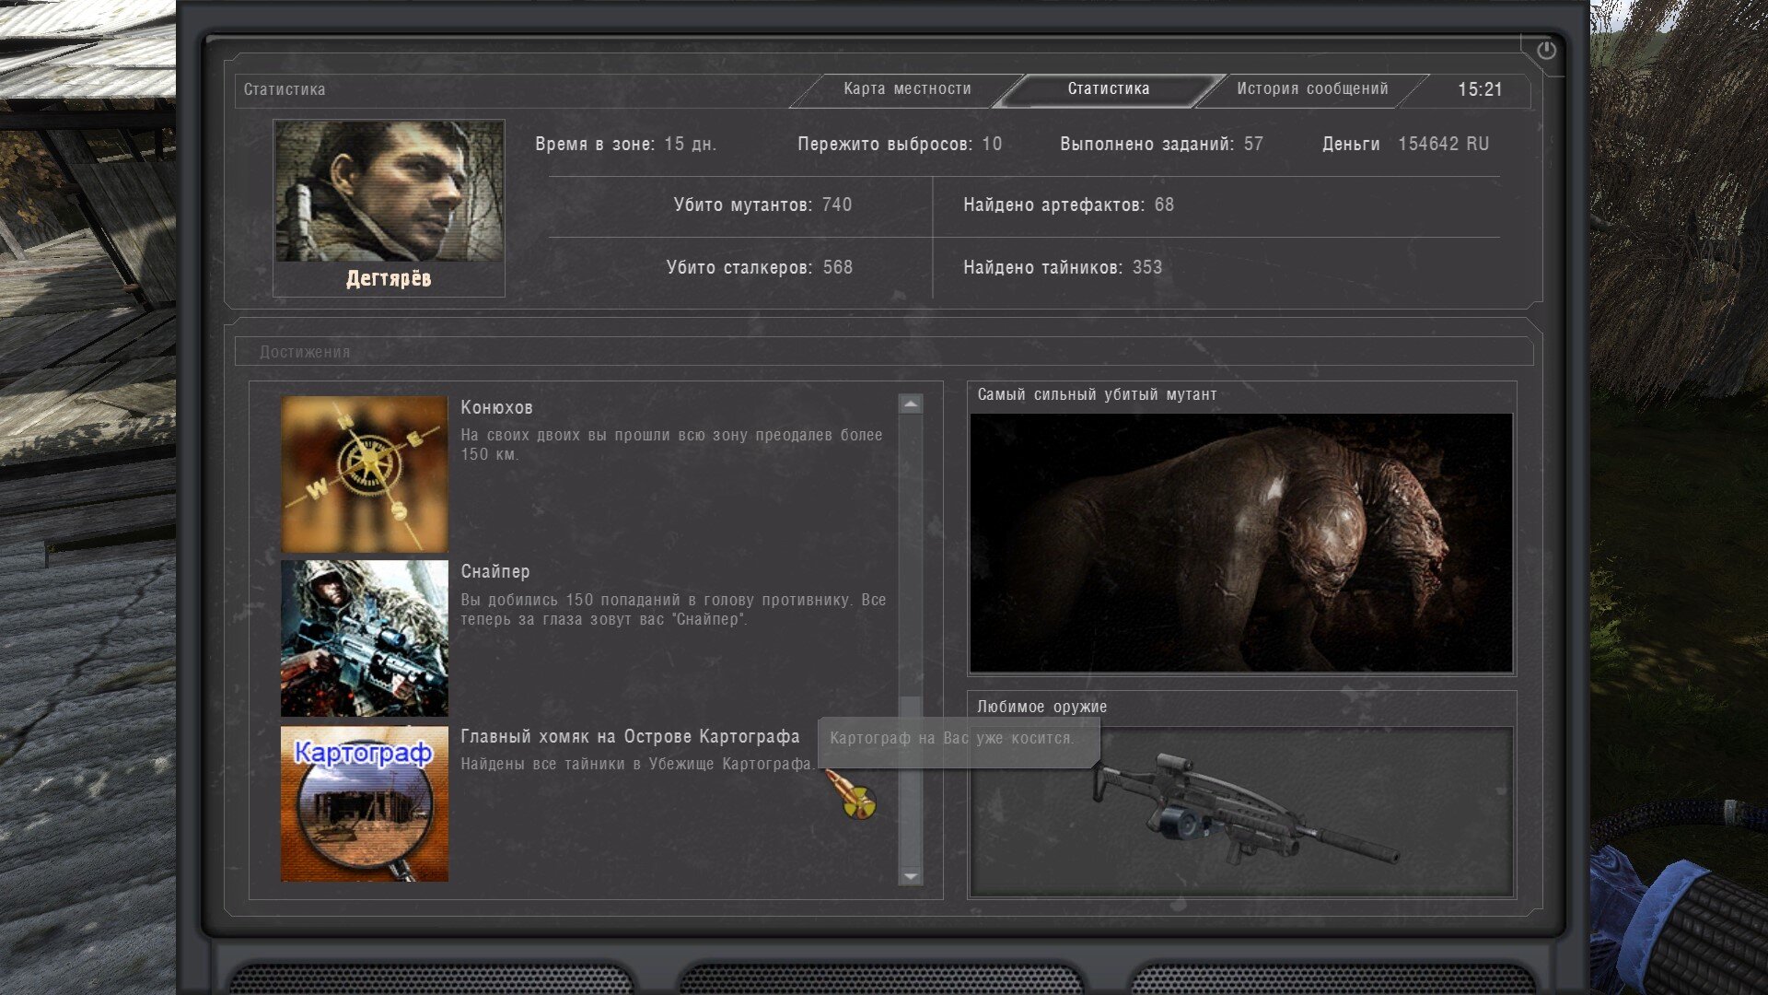Screen dimensions: 1768x995
Task: Click the power icon at top-right corner
Action: point(1546,51)
